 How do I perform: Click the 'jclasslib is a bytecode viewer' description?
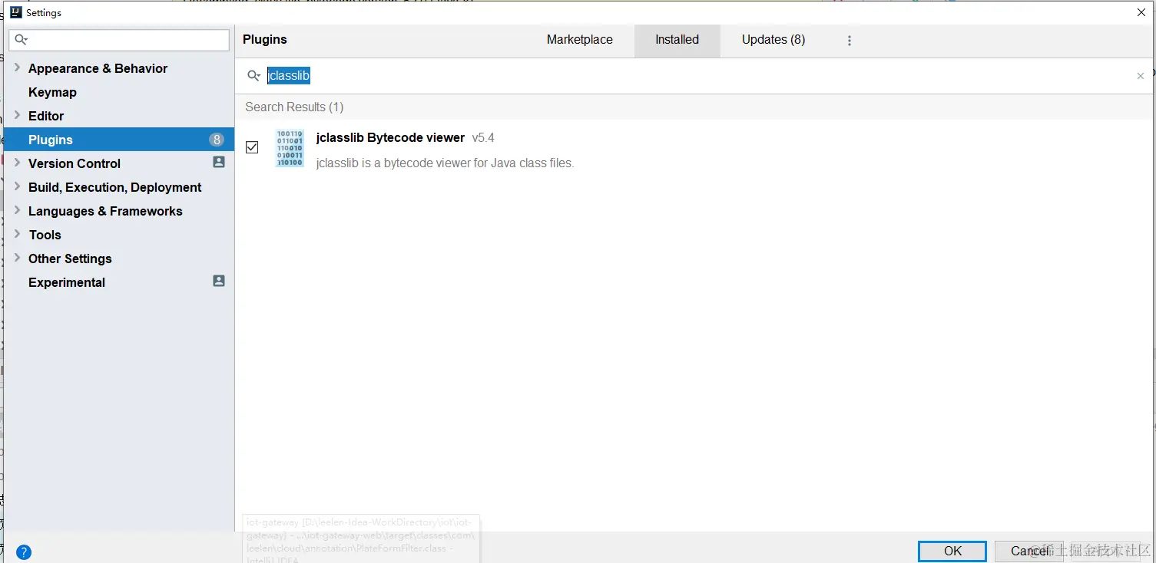click(x=445, y=163)
